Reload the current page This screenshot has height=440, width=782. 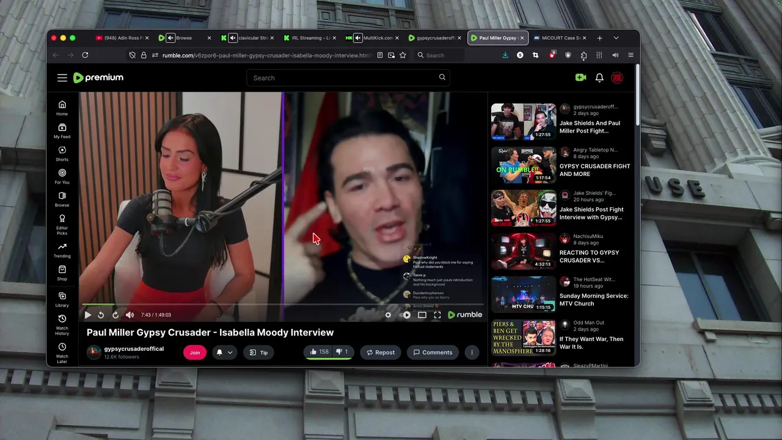click(85, 55)
